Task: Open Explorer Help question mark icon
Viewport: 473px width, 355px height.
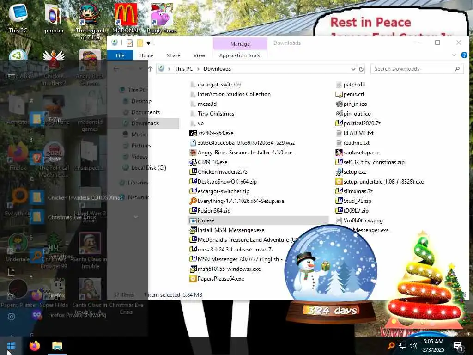Action: tap(464, 55)
